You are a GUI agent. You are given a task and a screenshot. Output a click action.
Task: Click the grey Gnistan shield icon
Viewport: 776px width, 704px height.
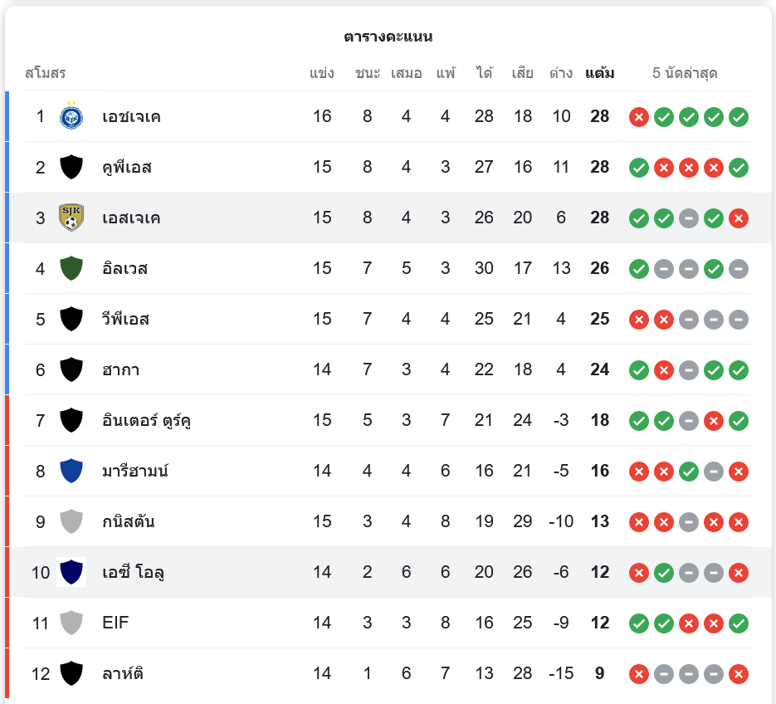click(71, 521)
